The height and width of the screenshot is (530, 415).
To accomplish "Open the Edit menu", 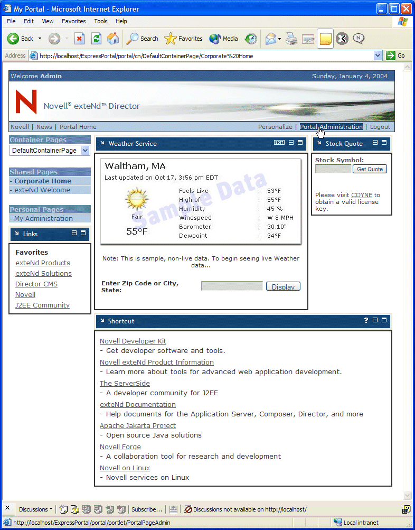I will pyautogui.click(x=29, y=21).
